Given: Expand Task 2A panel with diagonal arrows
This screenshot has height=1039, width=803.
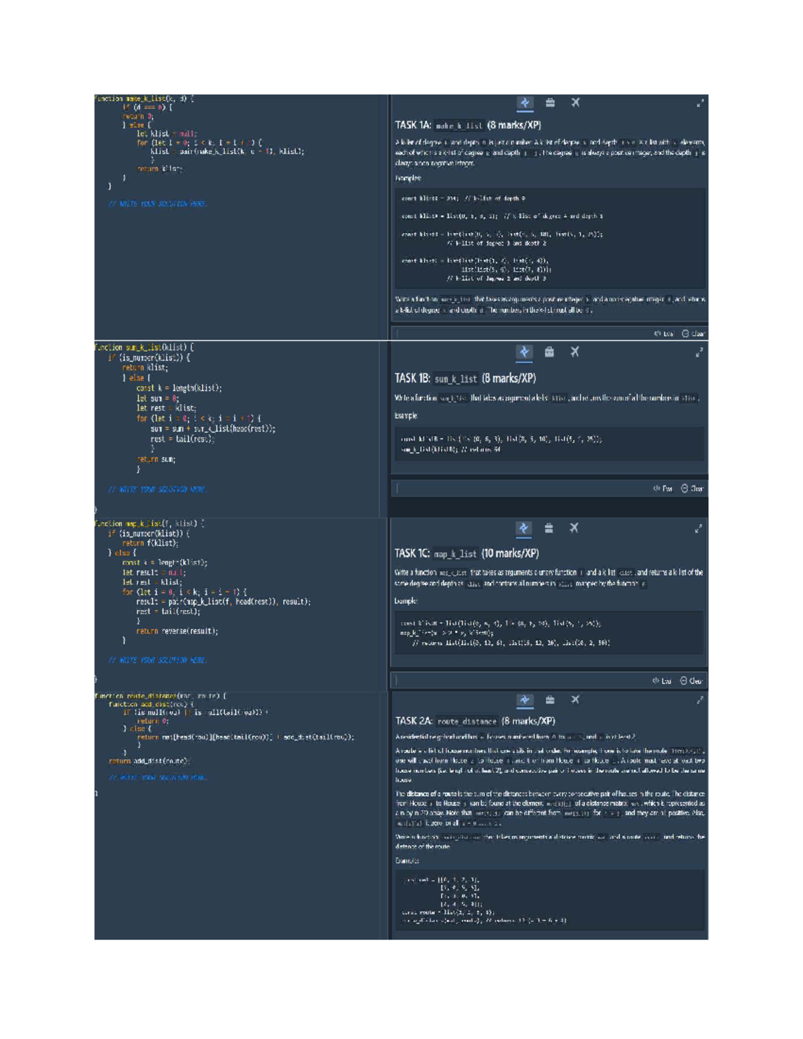Looking at the screenshot, I should click(x=699, y=700).
